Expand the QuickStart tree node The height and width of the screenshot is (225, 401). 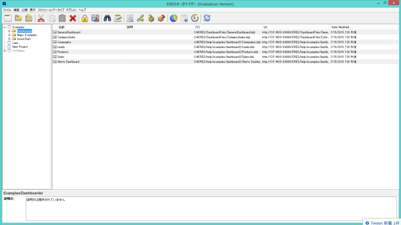(9, 39)
